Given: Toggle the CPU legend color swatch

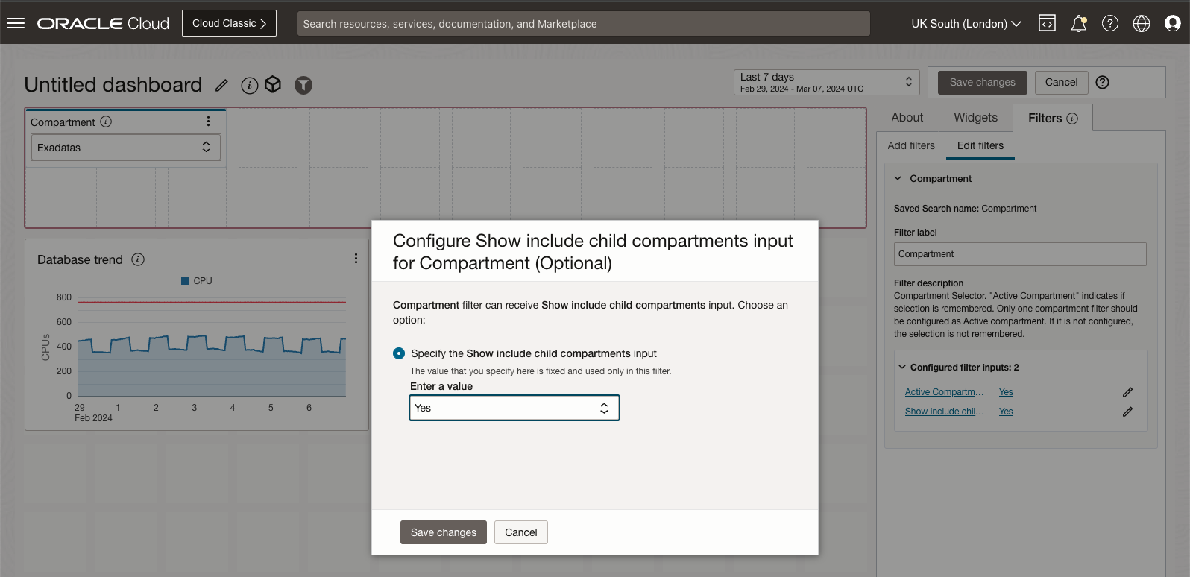Looking at the screenshot, I should [x=185, y=281].
